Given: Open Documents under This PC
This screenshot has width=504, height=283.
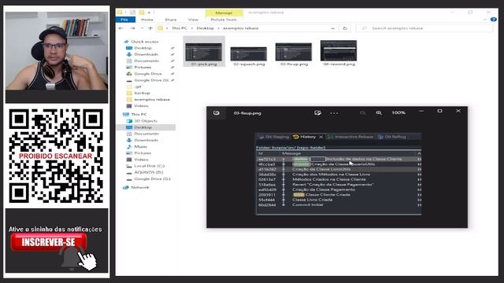Looking at the screenshot, I should (x=146, y=134).
